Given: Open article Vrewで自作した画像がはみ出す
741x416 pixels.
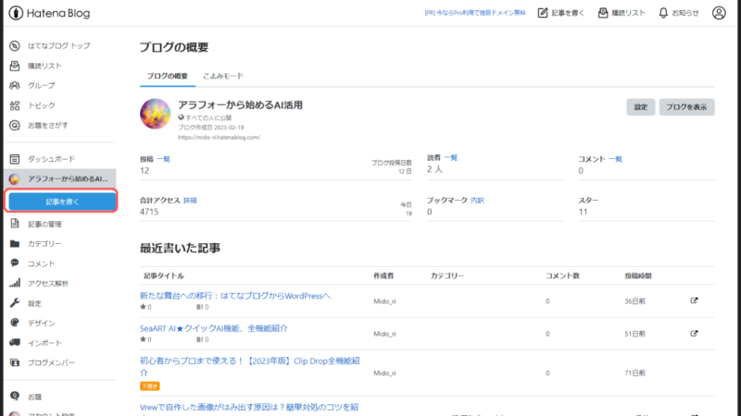Looking at the screenshot, I should (x=249, y=408).
